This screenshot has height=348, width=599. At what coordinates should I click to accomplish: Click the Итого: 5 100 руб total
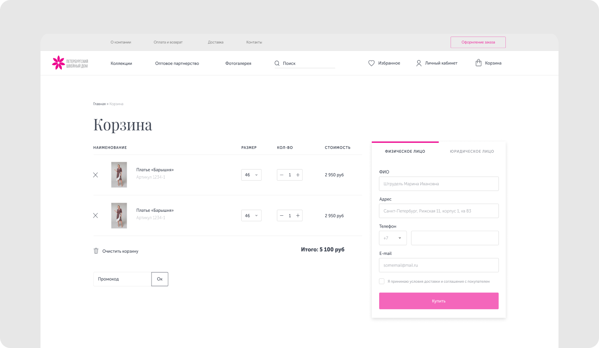(323, 250)
